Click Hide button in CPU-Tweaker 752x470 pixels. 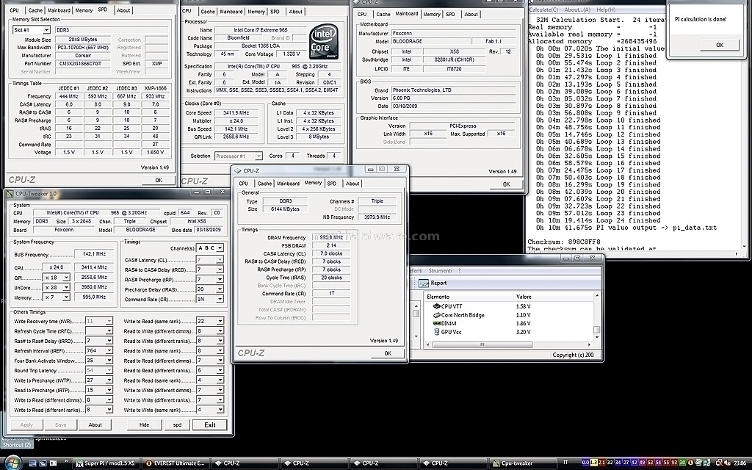click(144, 425)
